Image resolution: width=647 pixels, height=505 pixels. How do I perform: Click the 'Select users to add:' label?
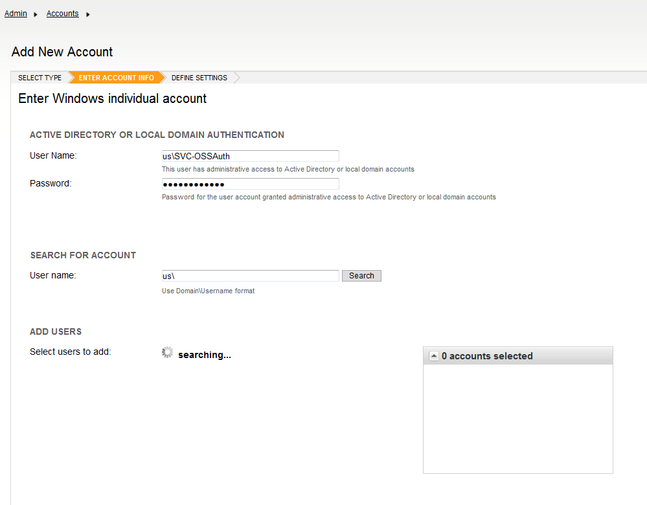(70, 352)
